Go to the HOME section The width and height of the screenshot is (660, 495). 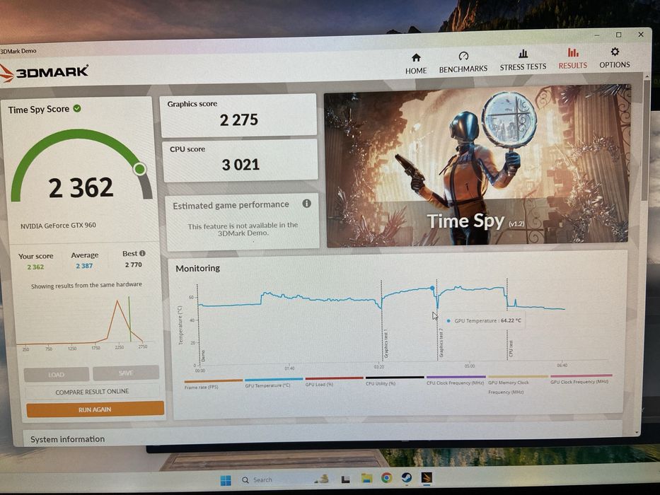point(416,64)
